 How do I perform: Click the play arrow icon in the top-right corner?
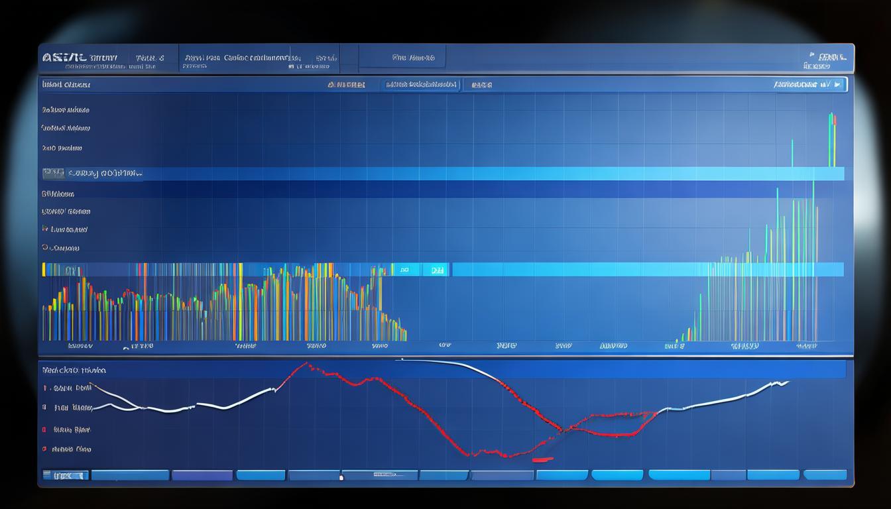(838, 84)
